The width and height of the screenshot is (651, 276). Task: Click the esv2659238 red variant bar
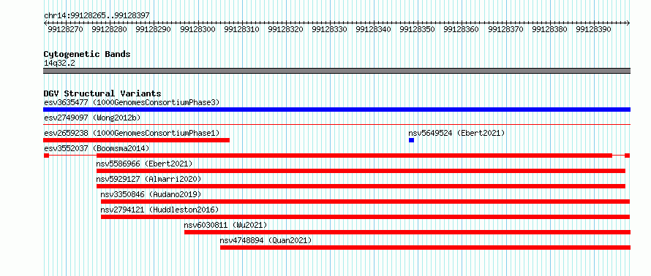tap(136, 140)
